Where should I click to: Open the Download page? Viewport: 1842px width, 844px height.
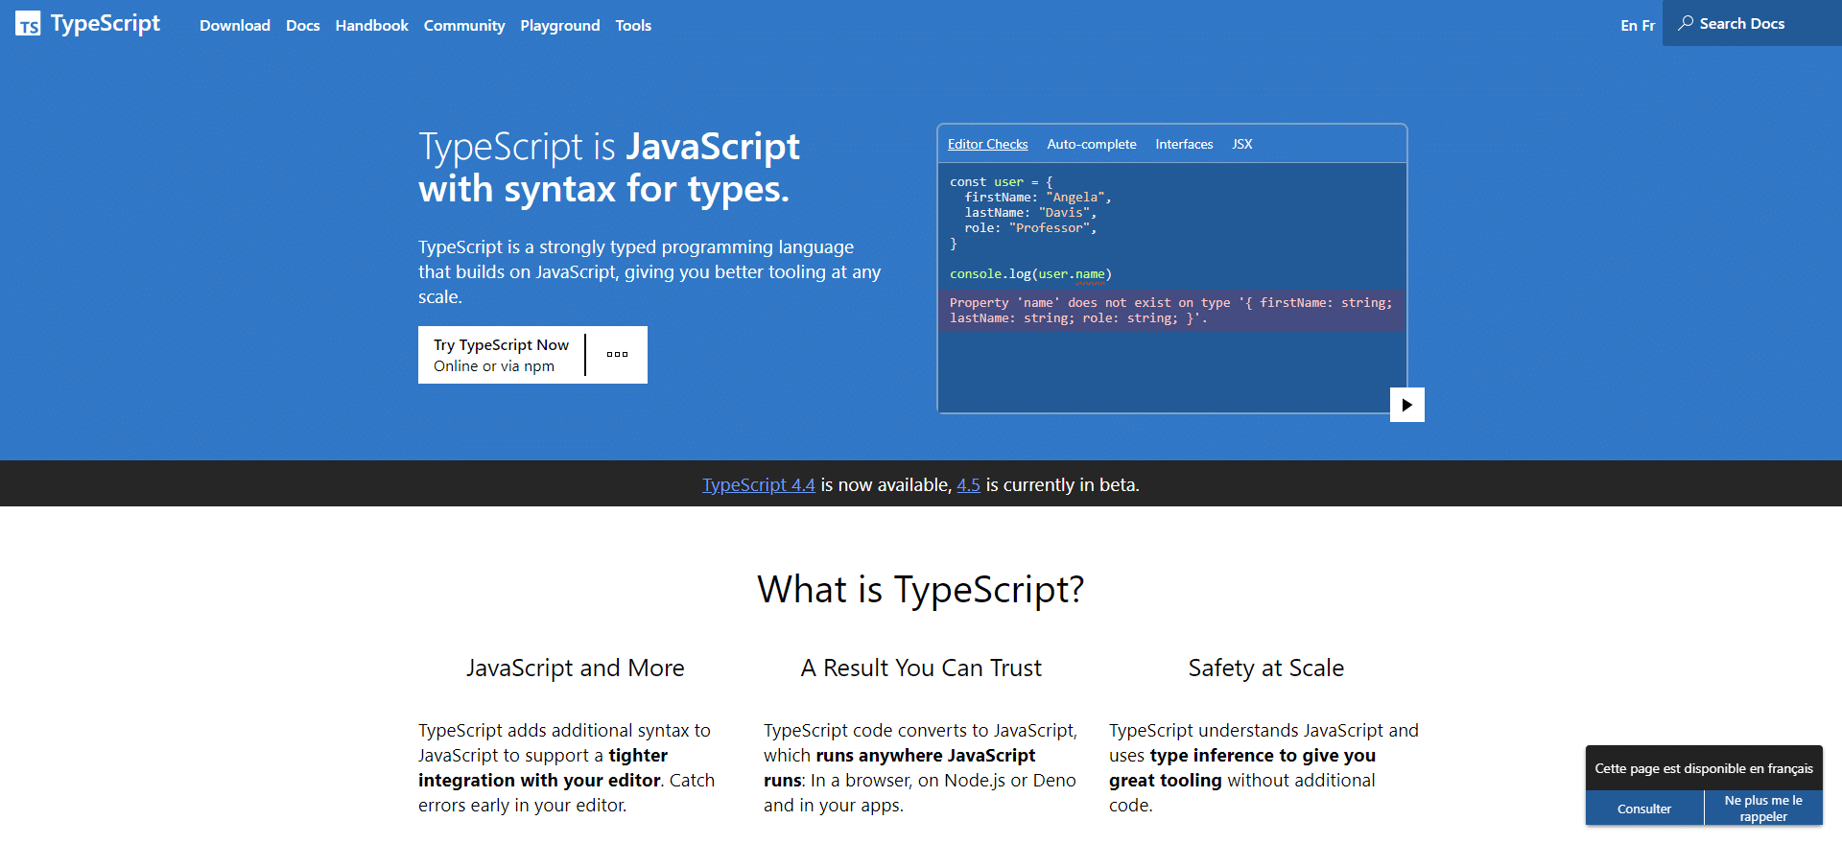234,26
